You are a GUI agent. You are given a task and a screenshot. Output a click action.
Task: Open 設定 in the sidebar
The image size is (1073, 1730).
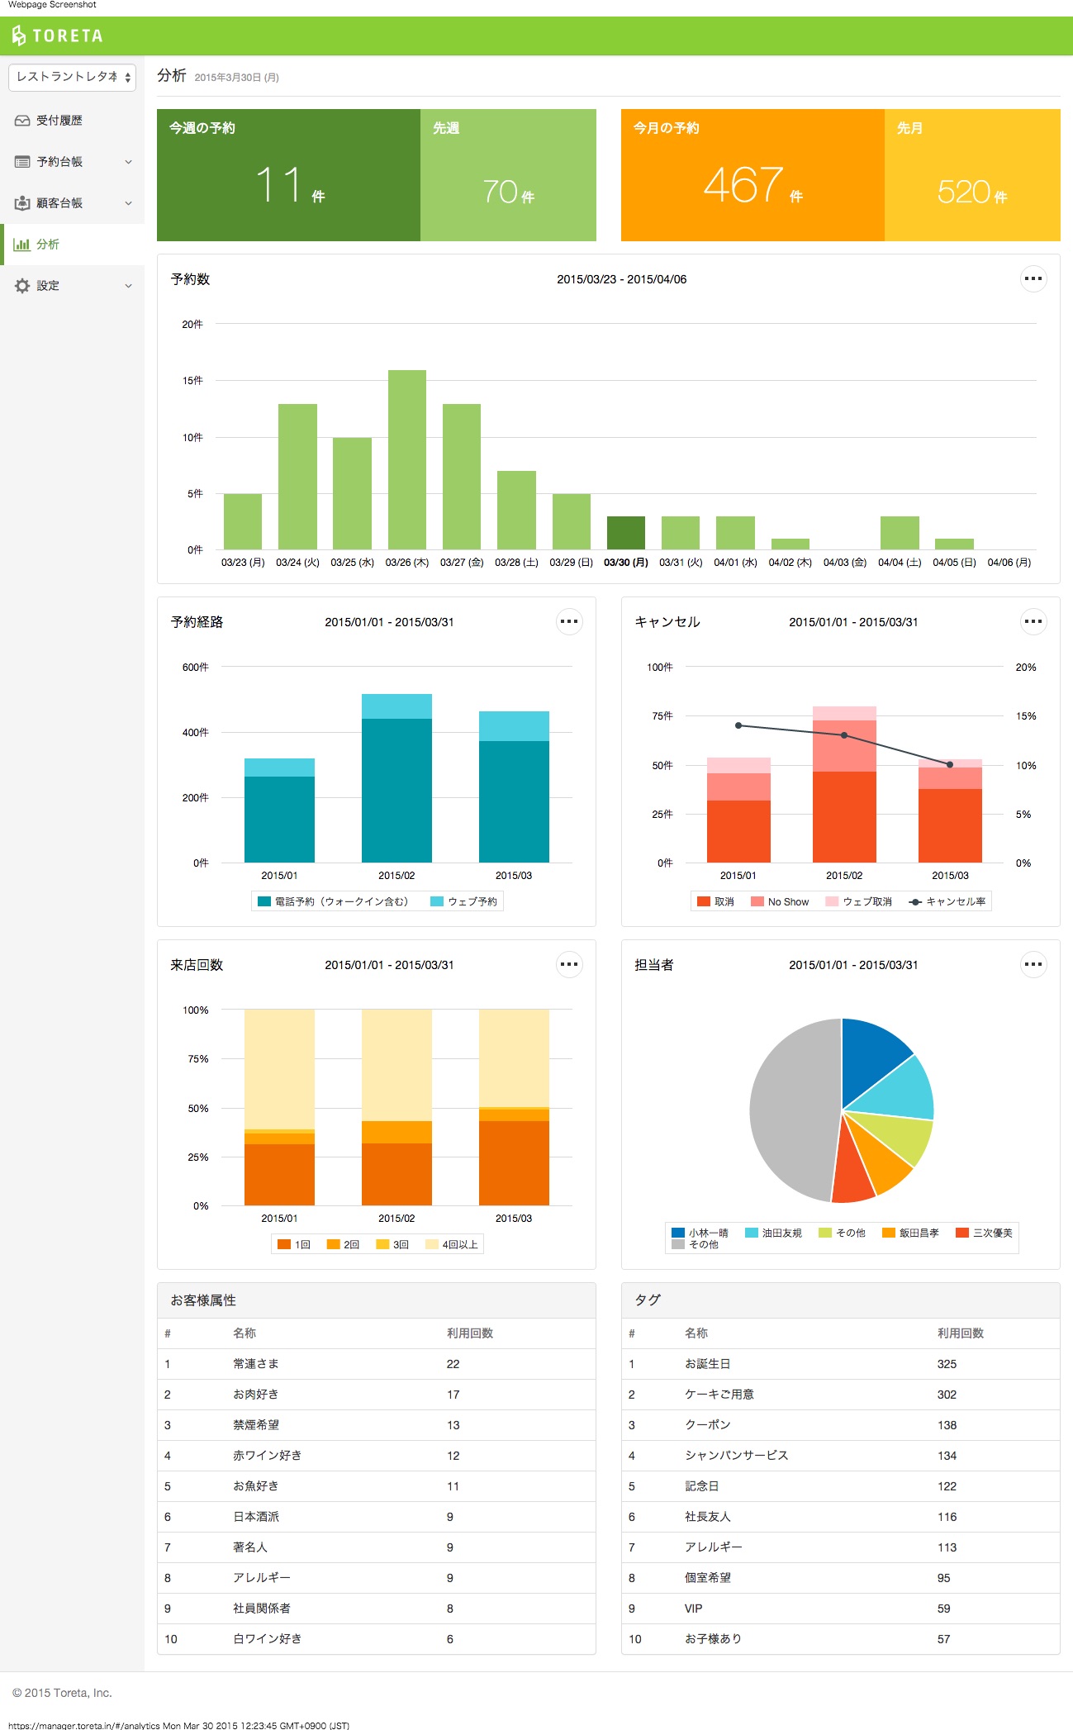[x=72, y=286]
